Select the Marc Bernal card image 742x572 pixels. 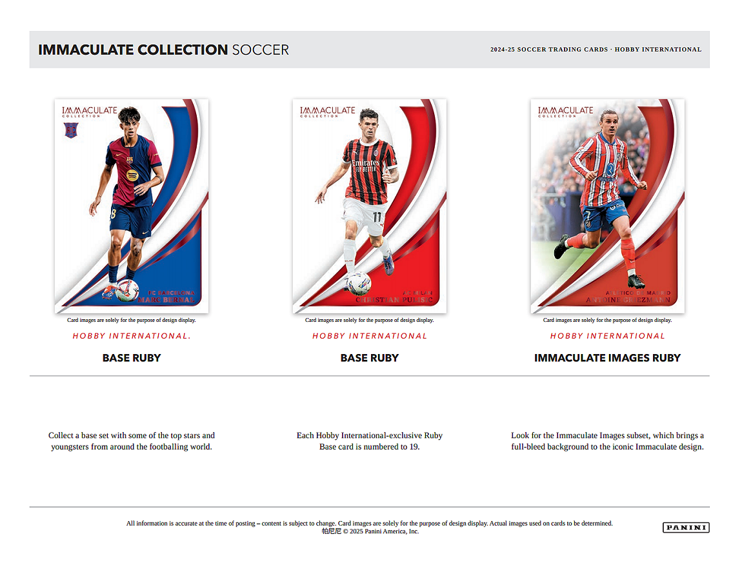point(132,206)
